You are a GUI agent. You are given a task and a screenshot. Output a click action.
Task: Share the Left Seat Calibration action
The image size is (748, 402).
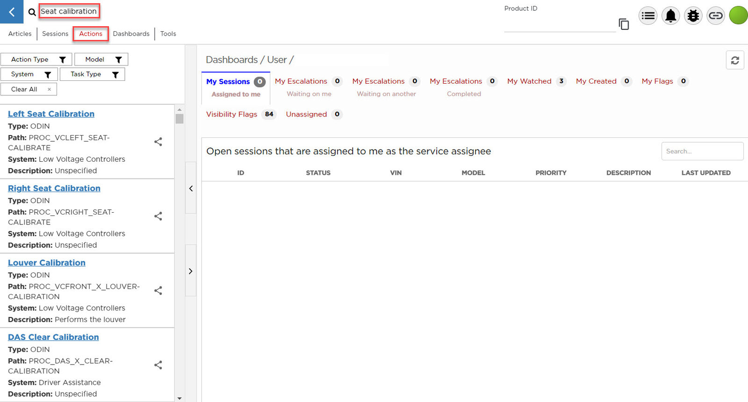158,142
